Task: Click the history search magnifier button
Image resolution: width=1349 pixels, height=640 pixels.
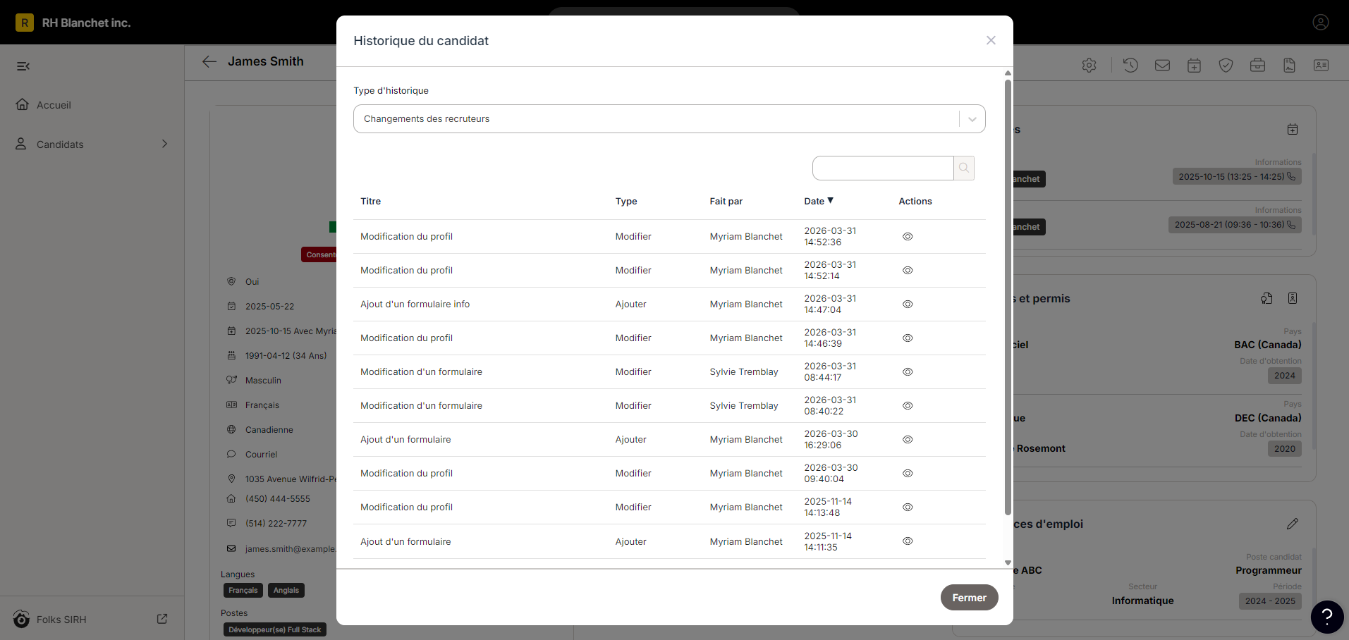Action: pos(964,168)
